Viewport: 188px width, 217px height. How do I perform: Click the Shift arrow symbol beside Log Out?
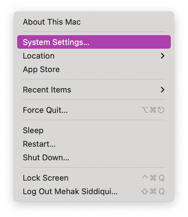145,192
